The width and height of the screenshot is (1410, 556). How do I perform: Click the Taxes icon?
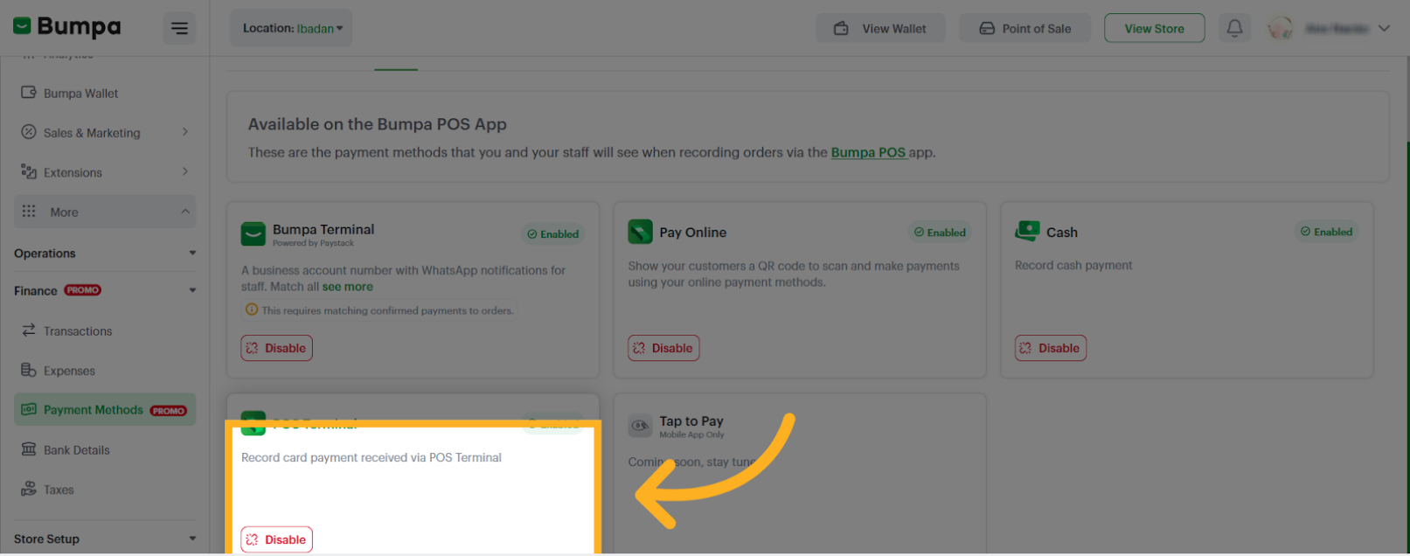[29, 489]
